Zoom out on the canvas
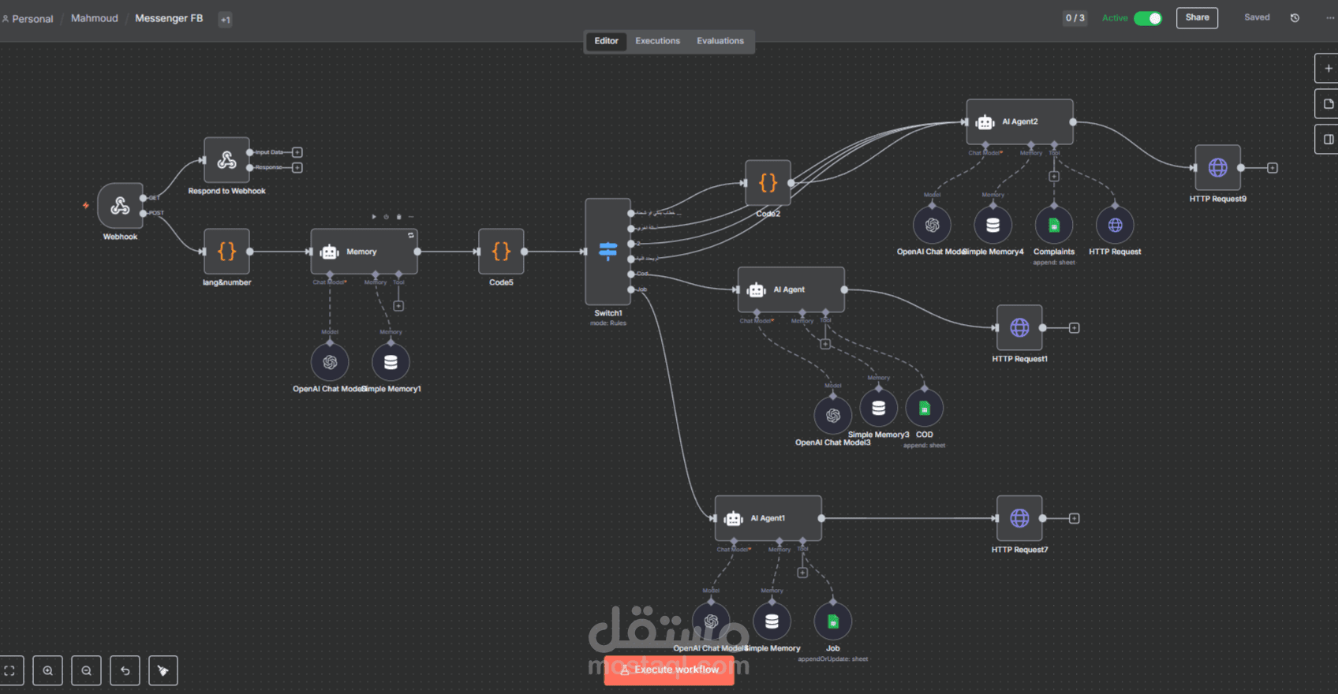Image resolution: width=1338 pixels, height=694 pixels. tap(87, 671)
